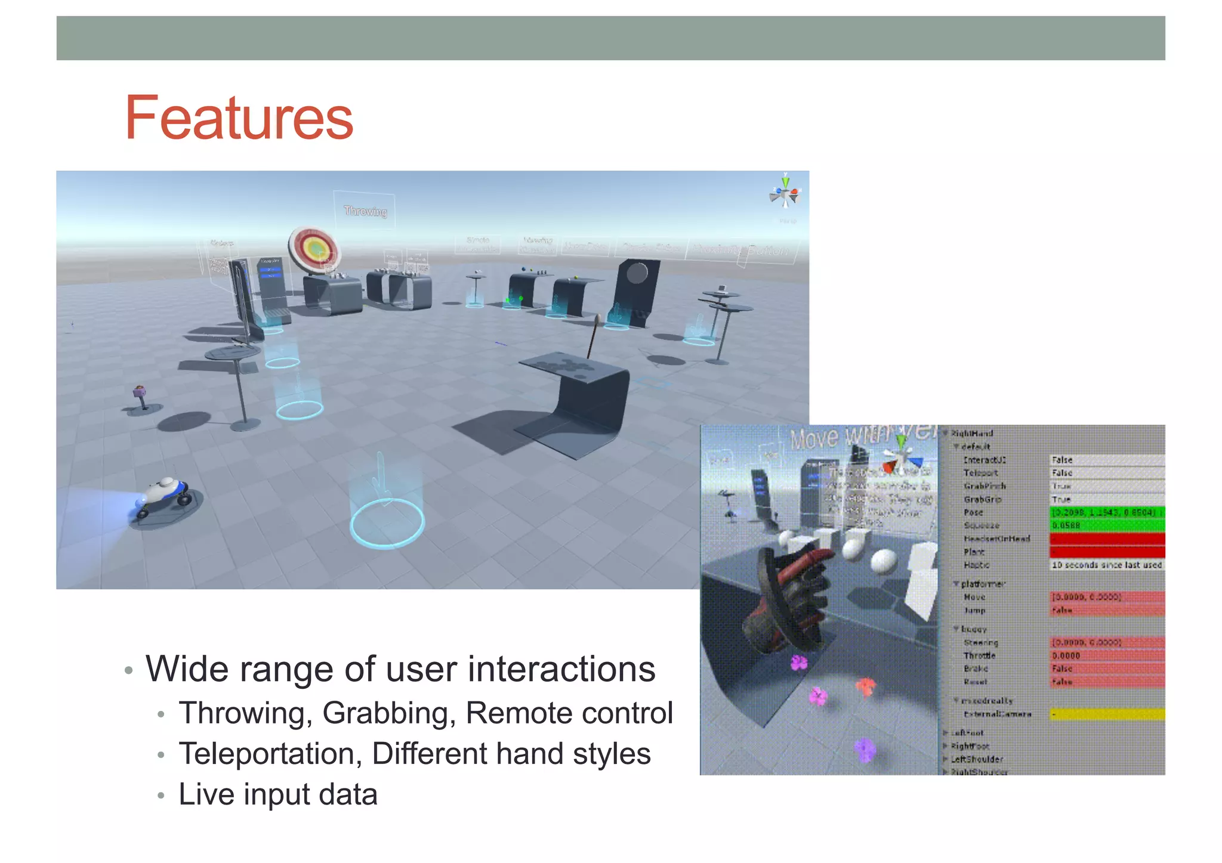Viewport: 1222px width, 863px height.
Task: Click the orientation gizmo in the small hand scene
Action: [902, 457]
